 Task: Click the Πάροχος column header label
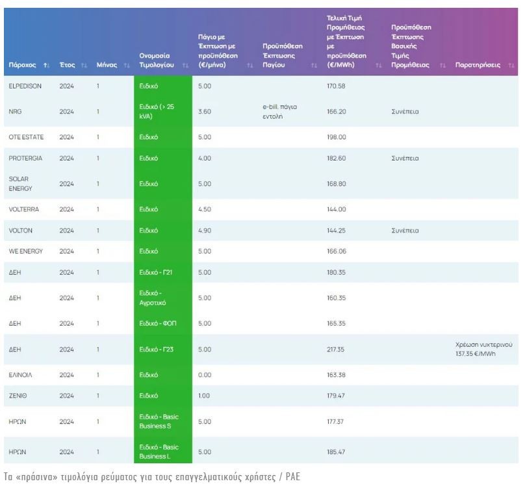[x=22, y=65]
